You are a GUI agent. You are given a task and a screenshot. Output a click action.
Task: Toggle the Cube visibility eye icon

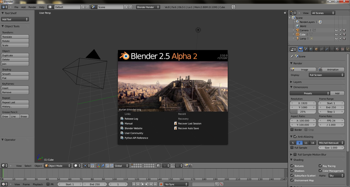(336, 34)
